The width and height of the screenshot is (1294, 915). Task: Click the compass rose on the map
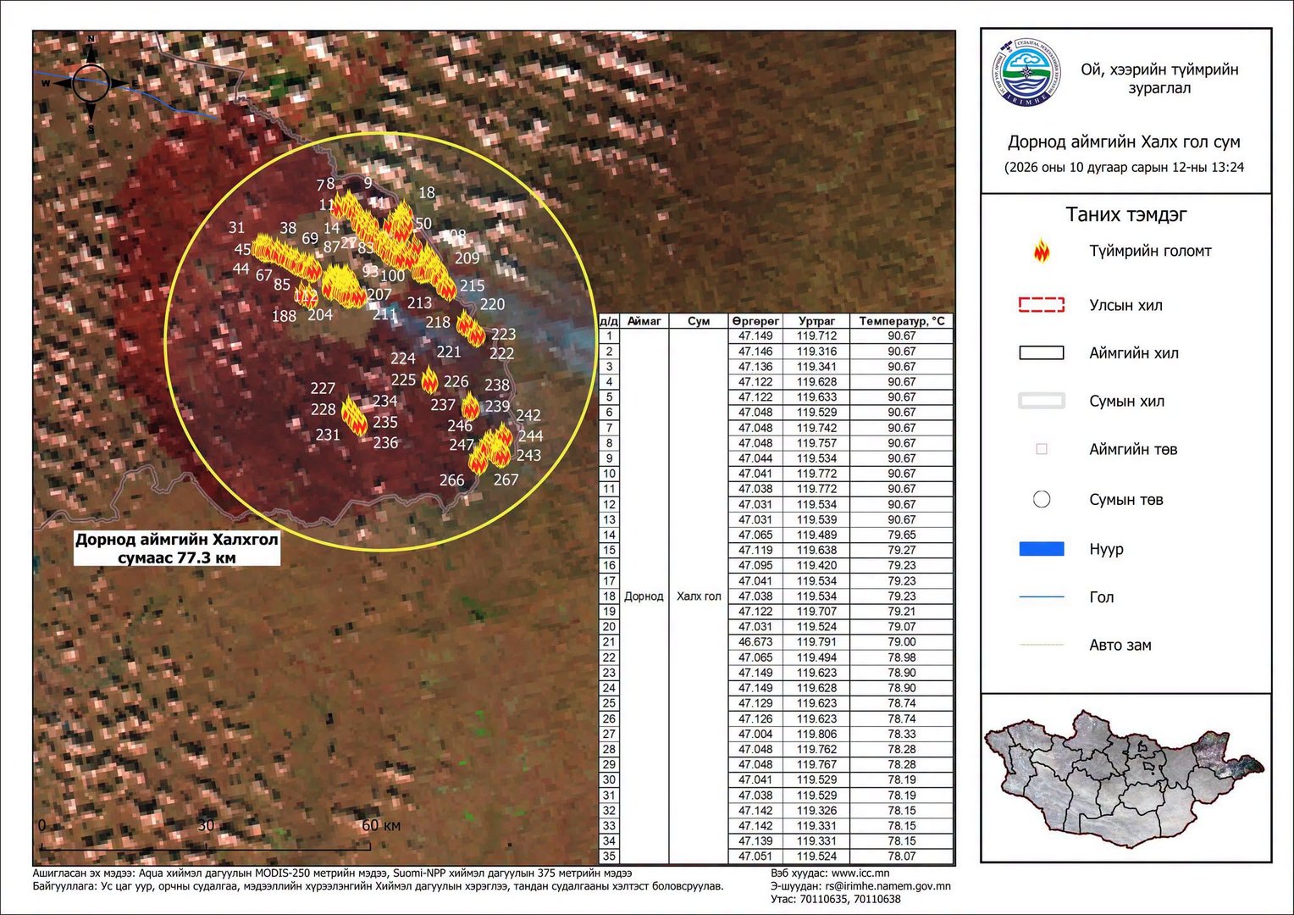point(91,83)
